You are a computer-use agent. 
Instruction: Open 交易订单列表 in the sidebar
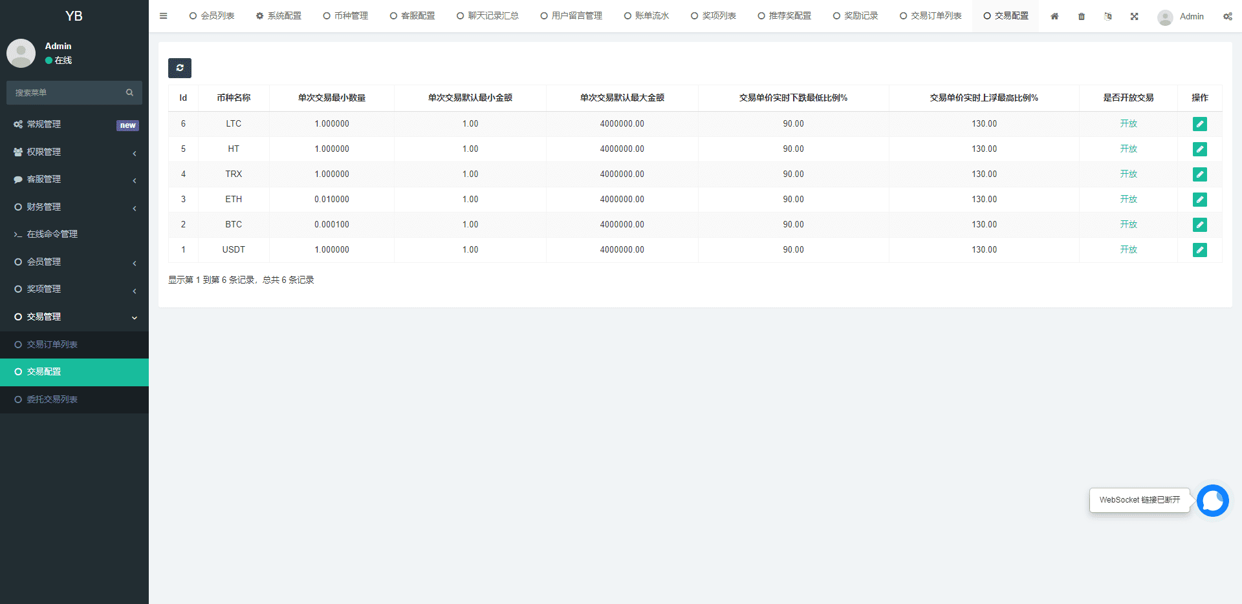click(x=52, y=344)
